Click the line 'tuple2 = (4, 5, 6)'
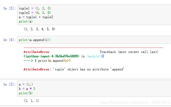The width and height of the screenshot is (171, 107). (x=35, y=13)
